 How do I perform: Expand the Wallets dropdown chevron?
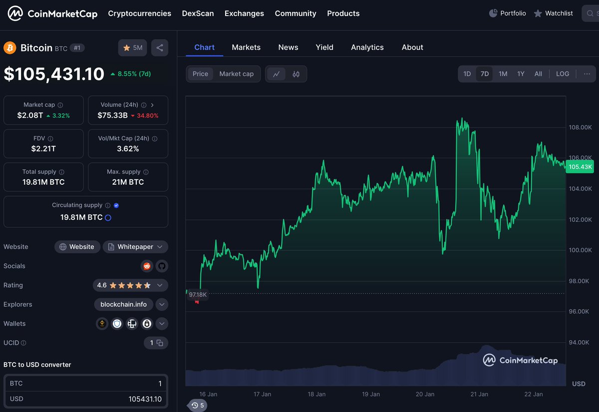pos(162,324)
